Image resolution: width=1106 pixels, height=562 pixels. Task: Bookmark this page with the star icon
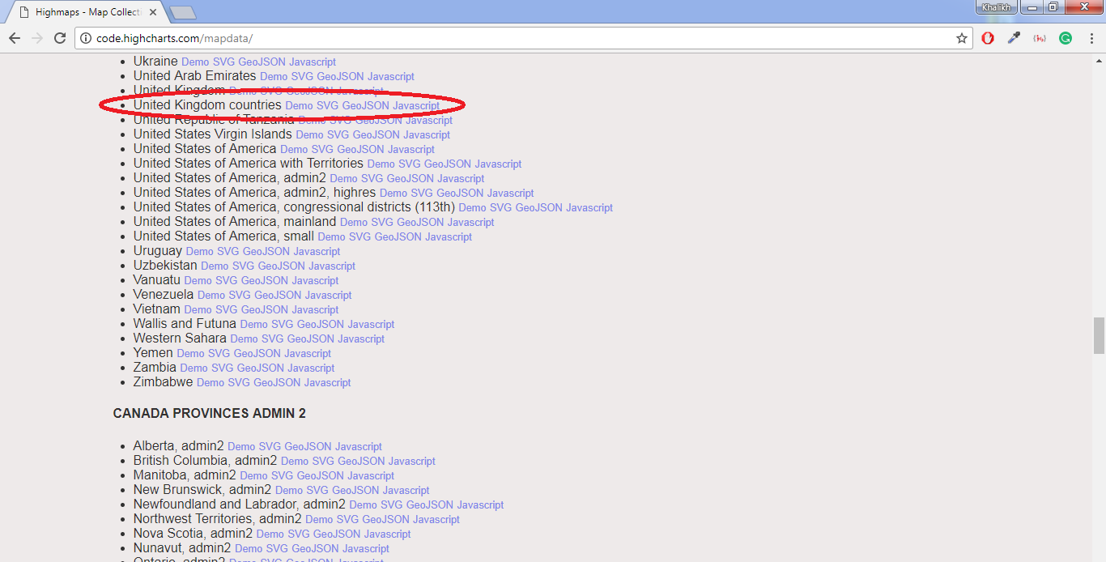tap(962, 38)
